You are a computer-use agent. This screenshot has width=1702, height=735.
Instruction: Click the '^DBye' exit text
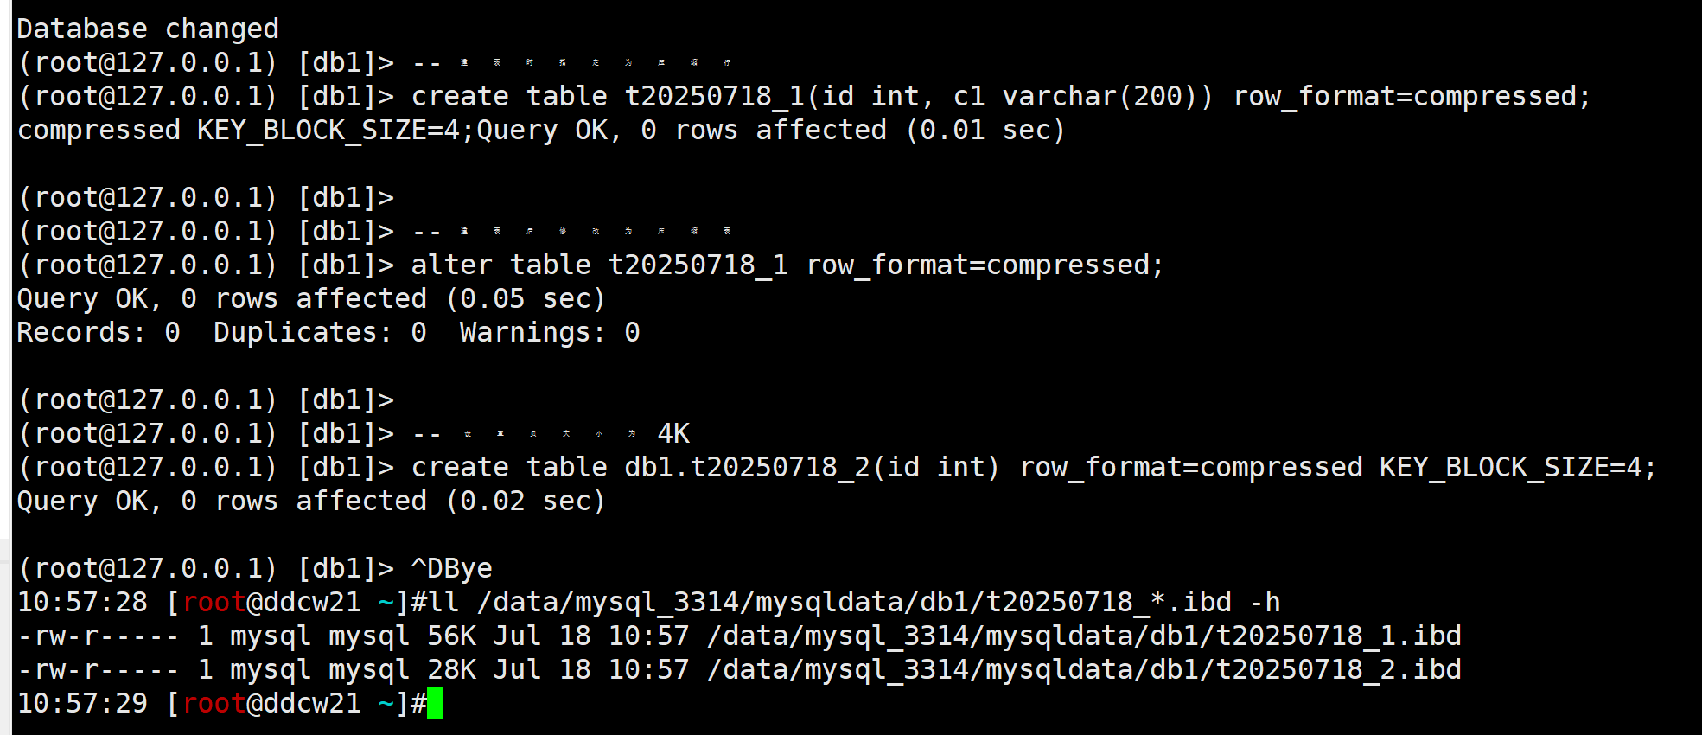[x=451, y=568]
